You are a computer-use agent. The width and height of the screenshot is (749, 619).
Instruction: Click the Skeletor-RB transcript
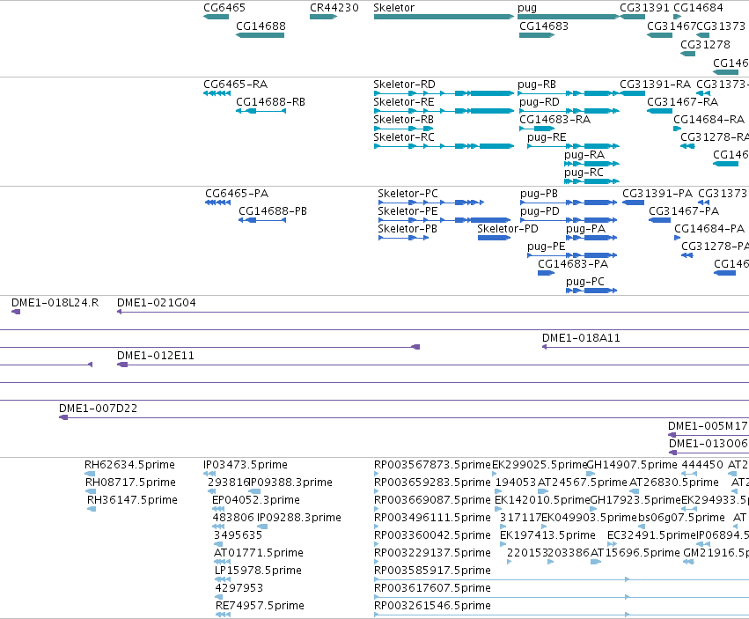[x=404, y=128]
